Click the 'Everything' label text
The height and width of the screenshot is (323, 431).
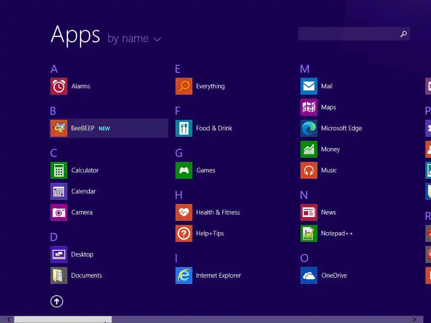[x=210, y=87]
